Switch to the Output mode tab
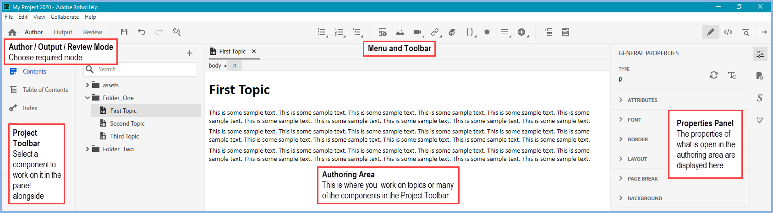The height and width of the screenshot is (213, 773). [x=63, y=32]
